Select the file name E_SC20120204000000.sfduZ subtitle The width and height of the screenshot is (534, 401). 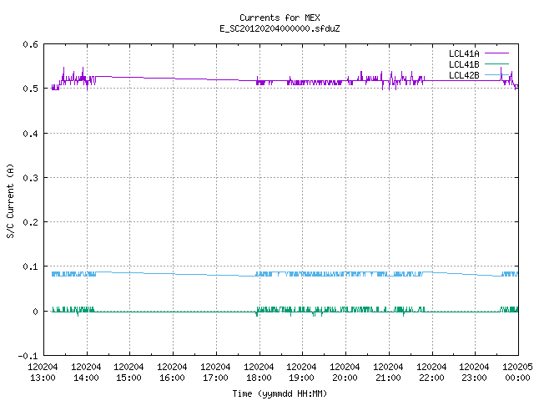tap(280, 28)
